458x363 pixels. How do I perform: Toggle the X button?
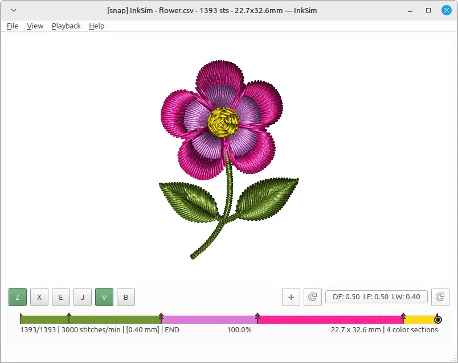[39, 297]
